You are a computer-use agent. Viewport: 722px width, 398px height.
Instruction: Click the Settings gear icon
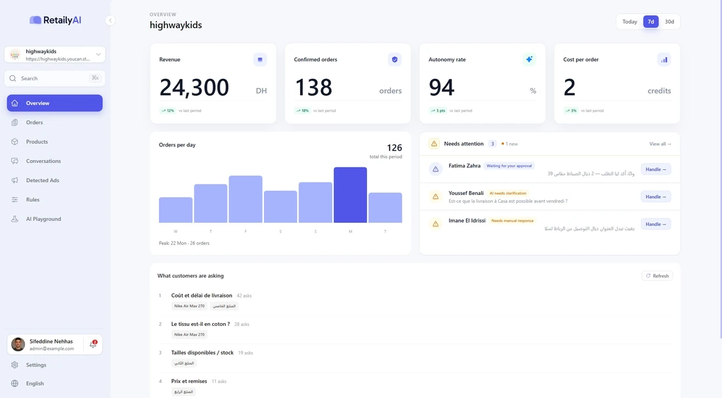[x=14, y=365]
